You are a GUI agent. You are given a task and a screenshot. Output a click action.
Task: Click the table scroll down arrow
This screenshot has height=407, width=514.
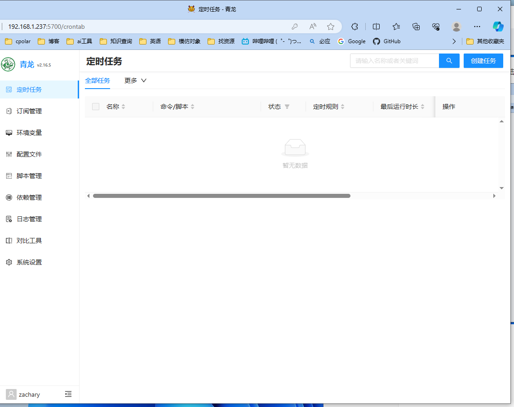[501, 188]
